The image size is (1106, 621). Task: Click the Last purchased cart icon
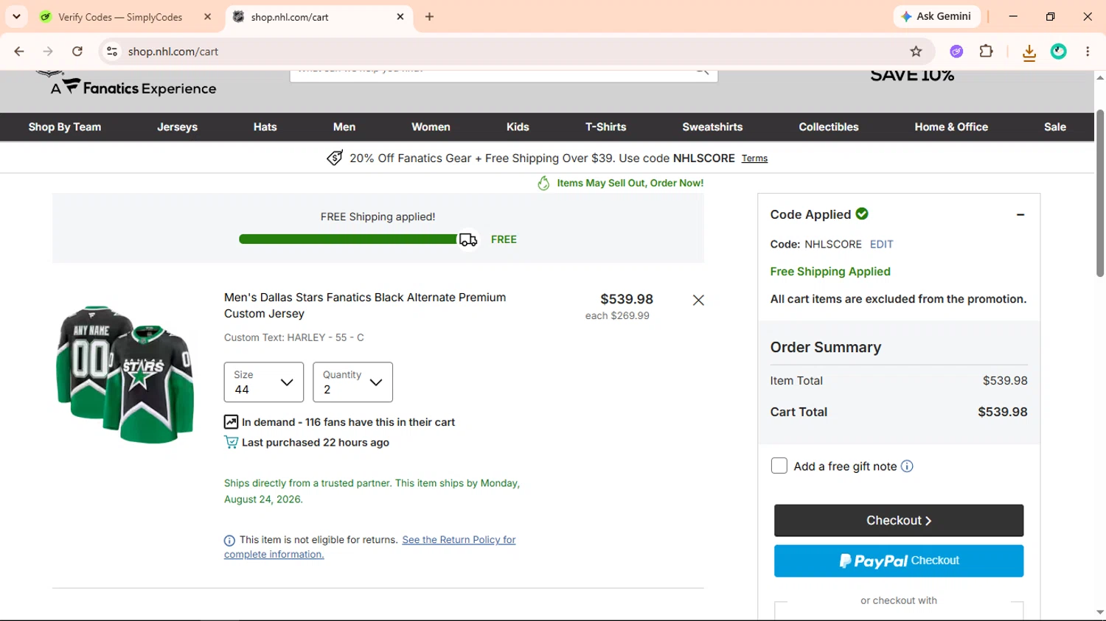231,443
